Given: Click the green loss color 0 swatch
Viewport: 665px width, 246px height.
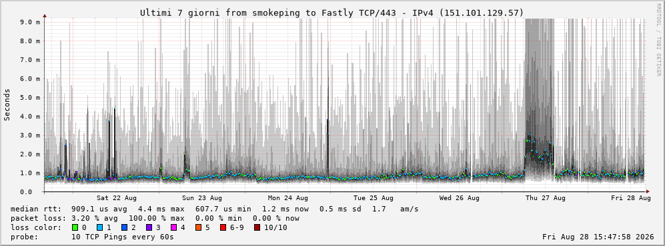Looking at the screenshot, I should pyautogui.click(x=75, y=228).
